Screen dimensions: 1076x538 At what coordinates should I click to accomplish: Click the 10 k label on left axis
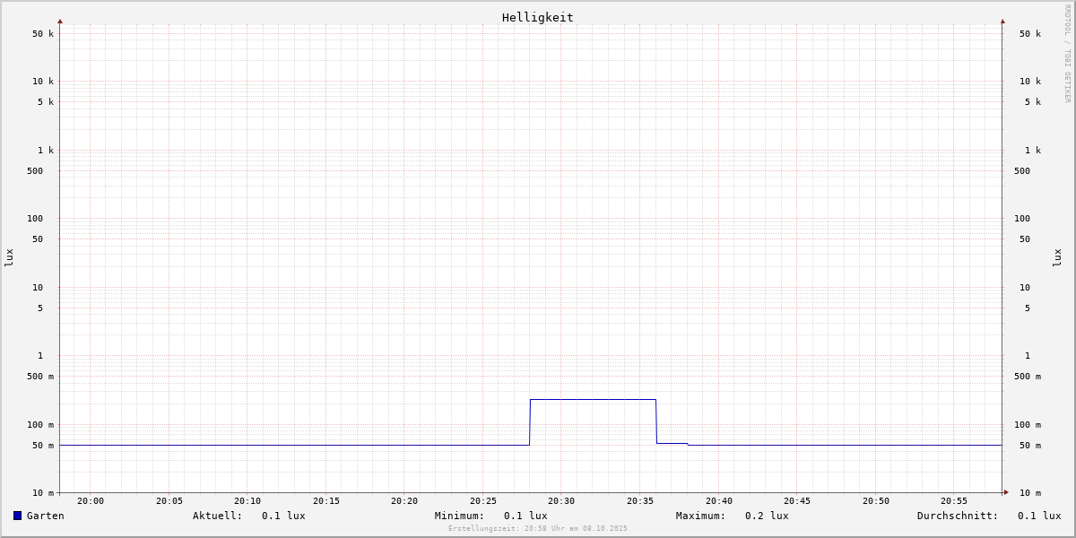click(43, 82)
